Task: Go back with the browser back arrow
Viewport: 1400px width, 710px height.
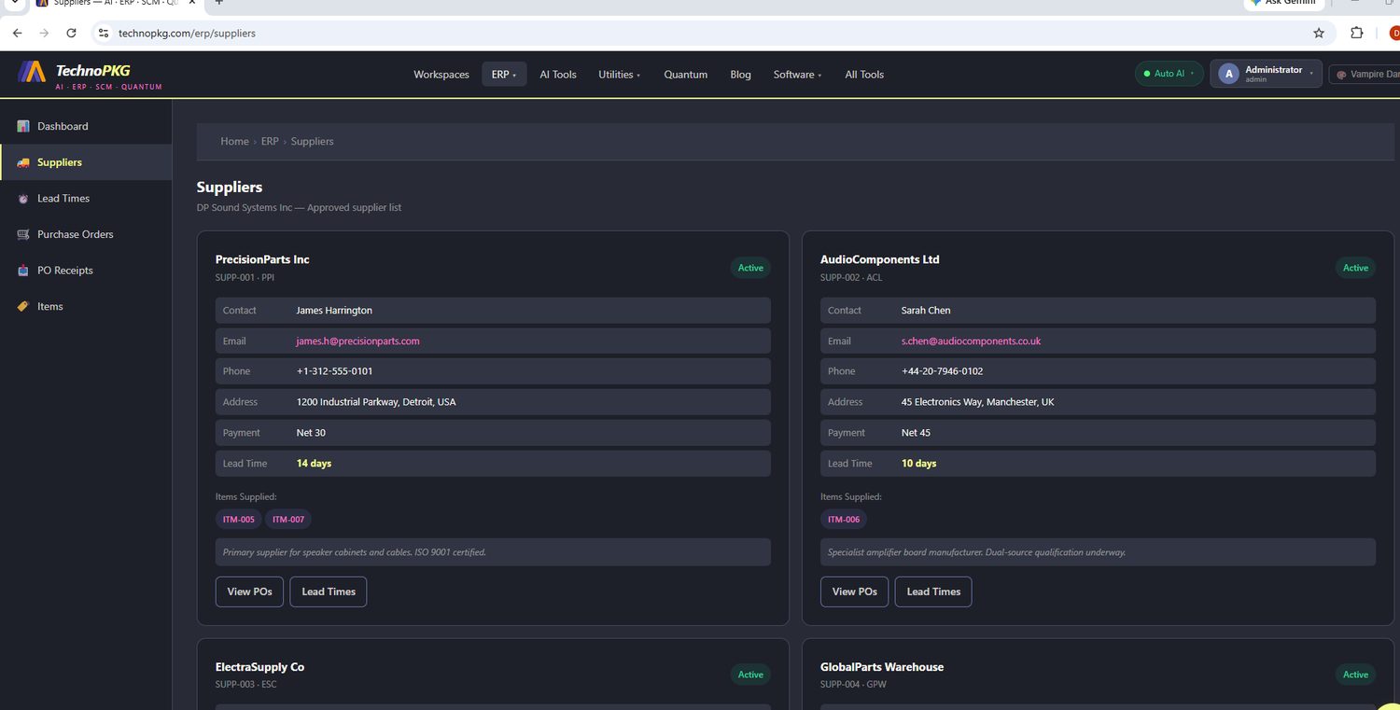Action: 17,33
